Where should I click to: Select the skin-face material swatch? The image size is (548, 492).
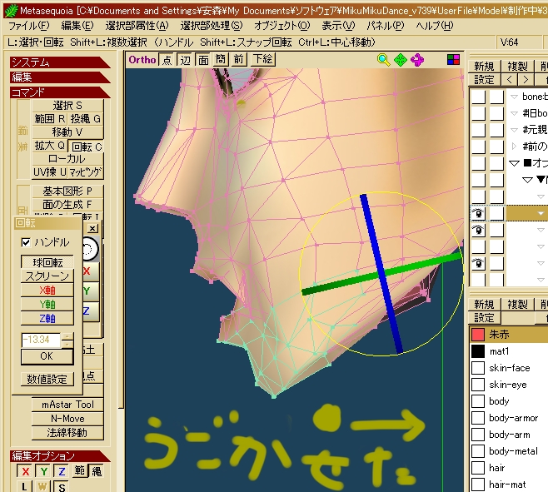click(x=478, y=368)
